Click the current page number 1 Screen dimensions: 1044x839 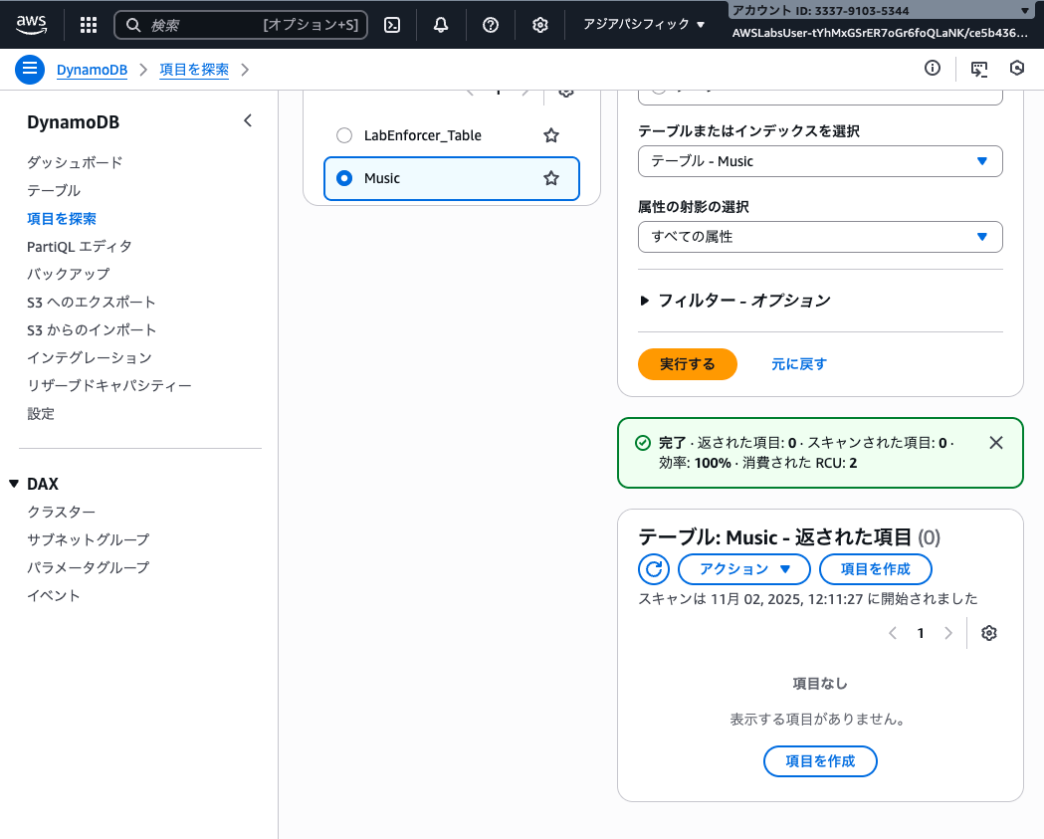(921, 633)
